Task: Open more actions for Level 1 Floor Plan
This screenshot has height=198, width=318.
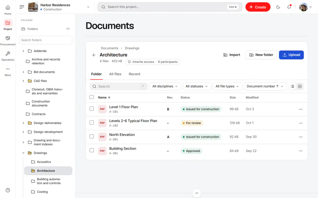Action: coord(300,109)
